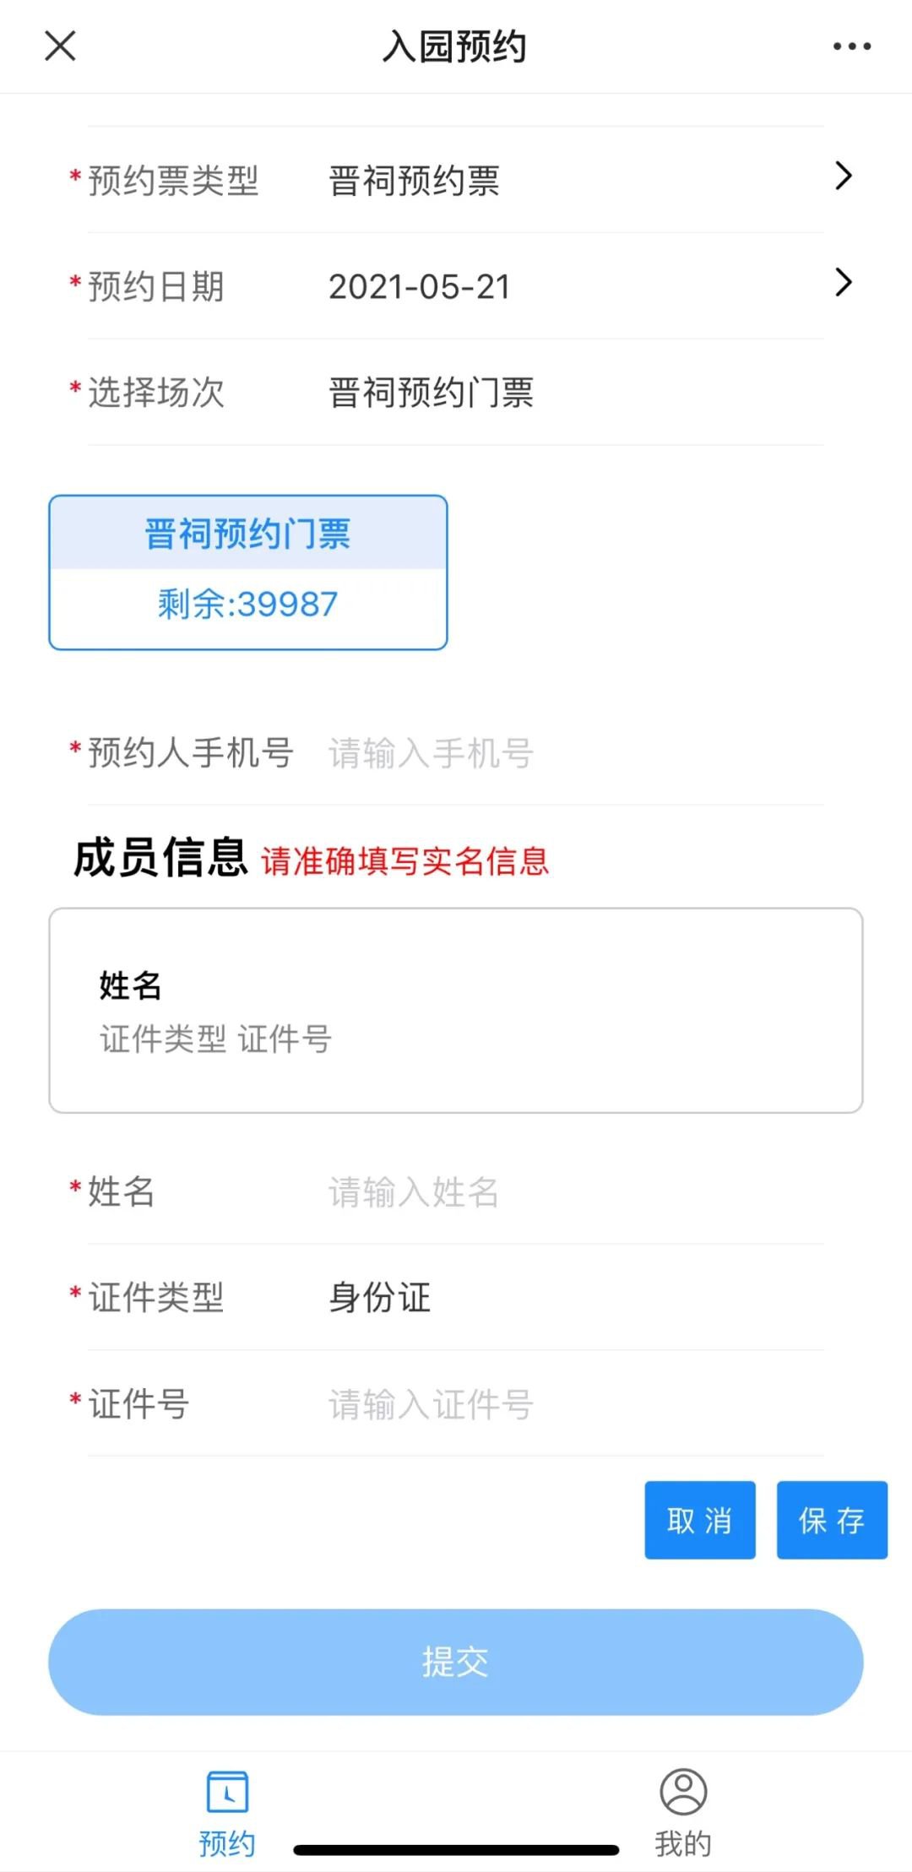Image resolution: width=912 pixels, height=1872 pixels.
Task: Switch to the 我的 tab label
Action: [683, 1843]
